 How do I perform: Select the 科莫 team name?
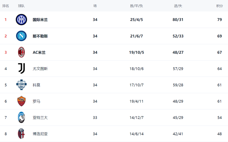(36, 85)
